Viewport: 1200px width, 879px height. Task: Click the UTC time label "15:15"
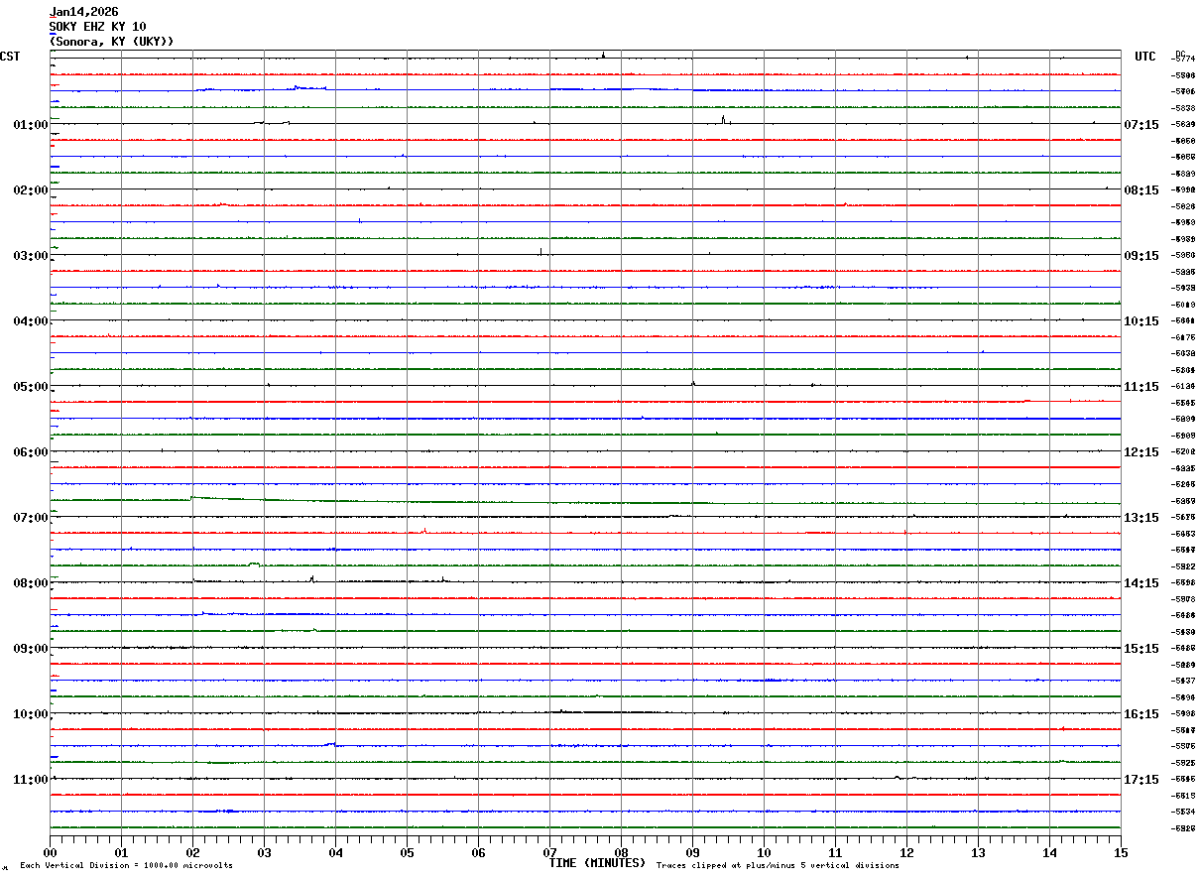pos(1141,649)
